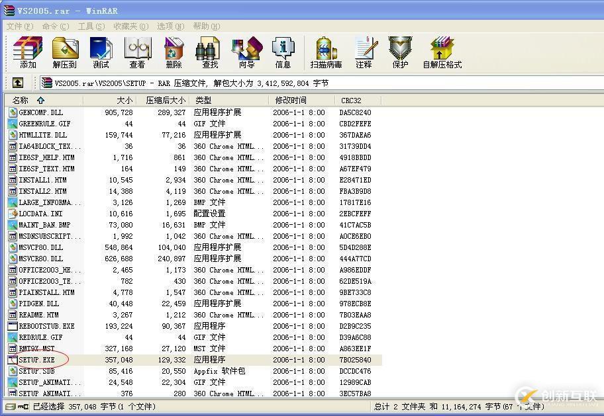The image size is (604, 416).
Task: Select the INSTALL1.HTM file
Action: tap(42, 180)
